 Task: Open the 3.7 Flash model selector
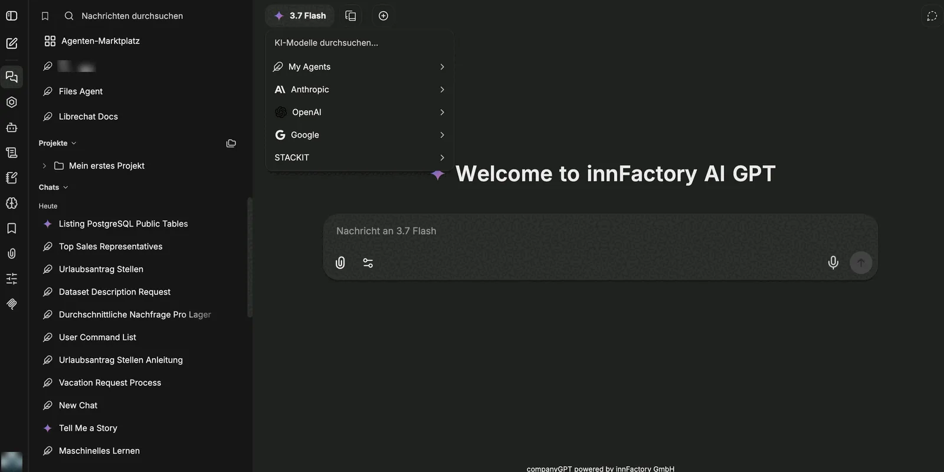click(300, 16)
